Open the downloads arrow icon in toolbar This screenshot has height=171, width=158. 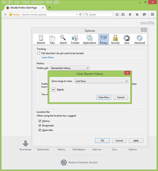pos(130,14)
